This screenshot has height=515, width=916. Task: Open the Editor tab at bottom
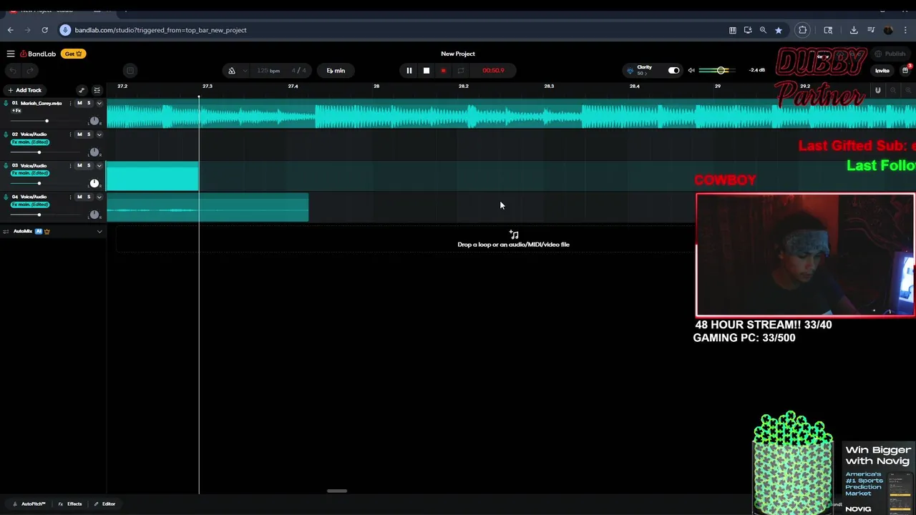tap(104, 504)
